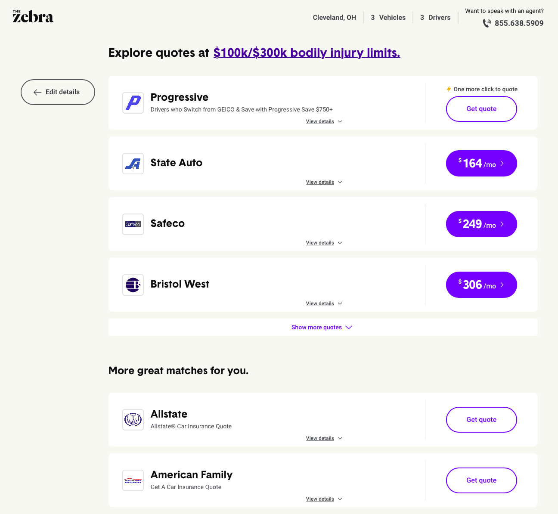Click The Zebra logo
The image size is (558, 514).
33,16
